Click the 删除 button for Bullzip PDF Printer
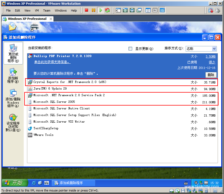224x194 pixels. (211, 75)
